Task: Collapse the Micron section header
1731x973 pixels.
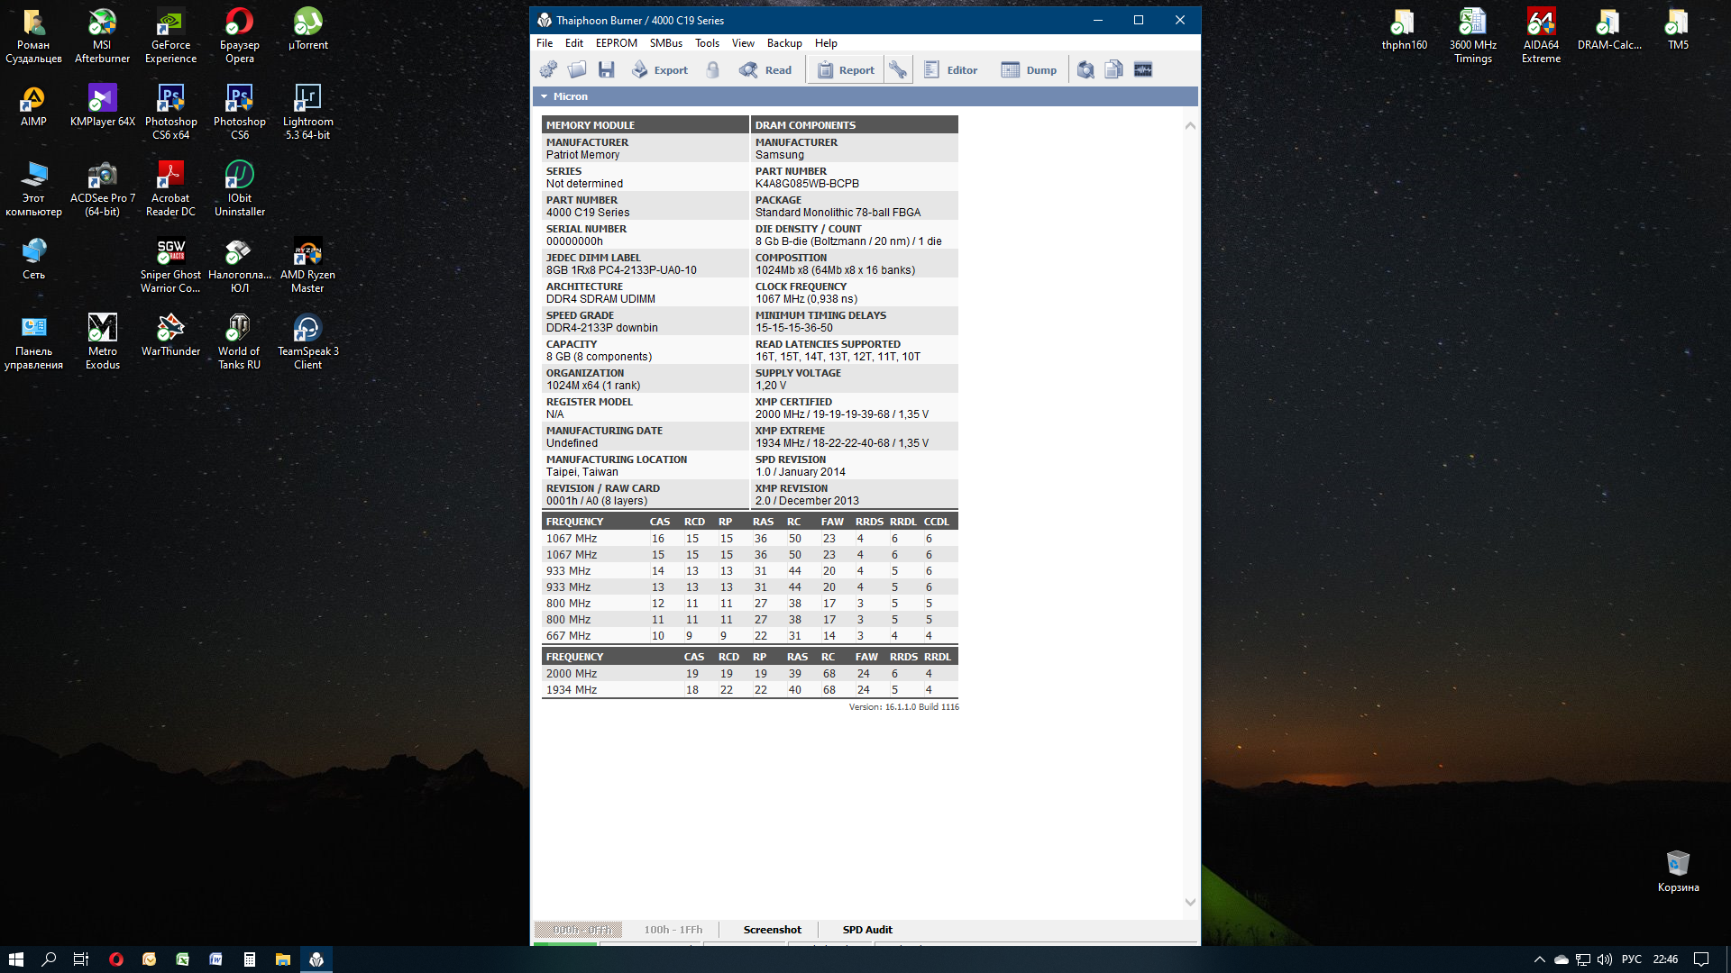Action: [x=545, y=96]
